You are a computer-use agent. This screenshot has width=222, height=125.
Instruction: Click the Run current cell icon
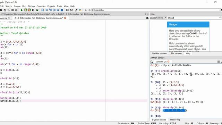pos(26,10)
